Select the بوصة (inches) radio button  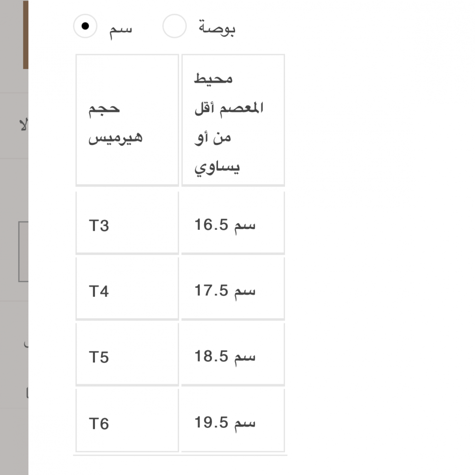pyautogui.click(x=174, y=26)
